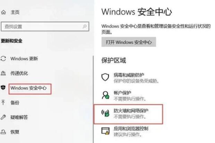Open 防火墙和网络保护 protection area
The image size is (215, 143).
[128, 114]
